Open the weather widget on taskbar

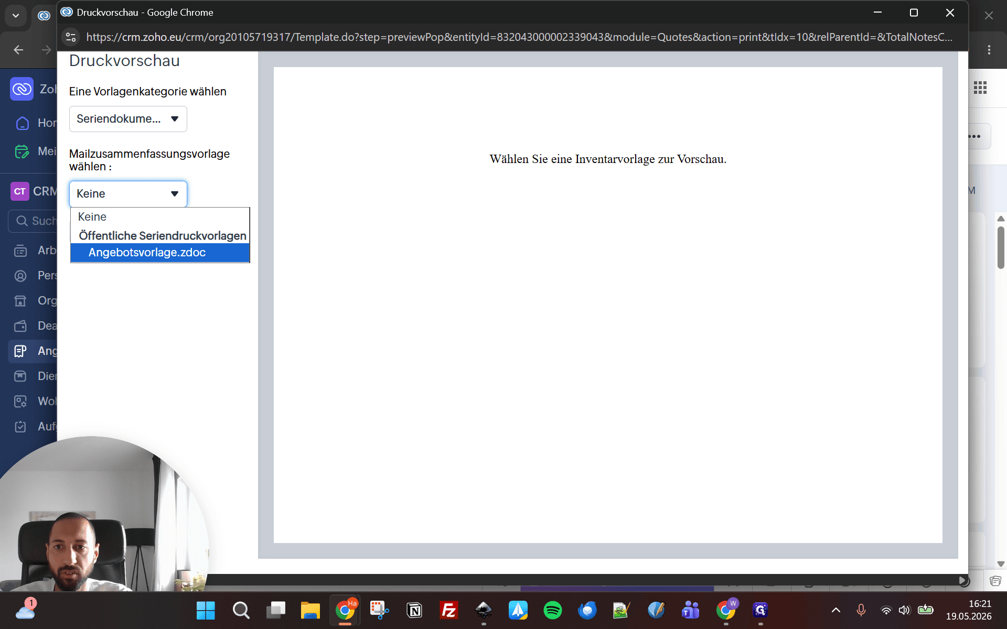coord(25,610)
